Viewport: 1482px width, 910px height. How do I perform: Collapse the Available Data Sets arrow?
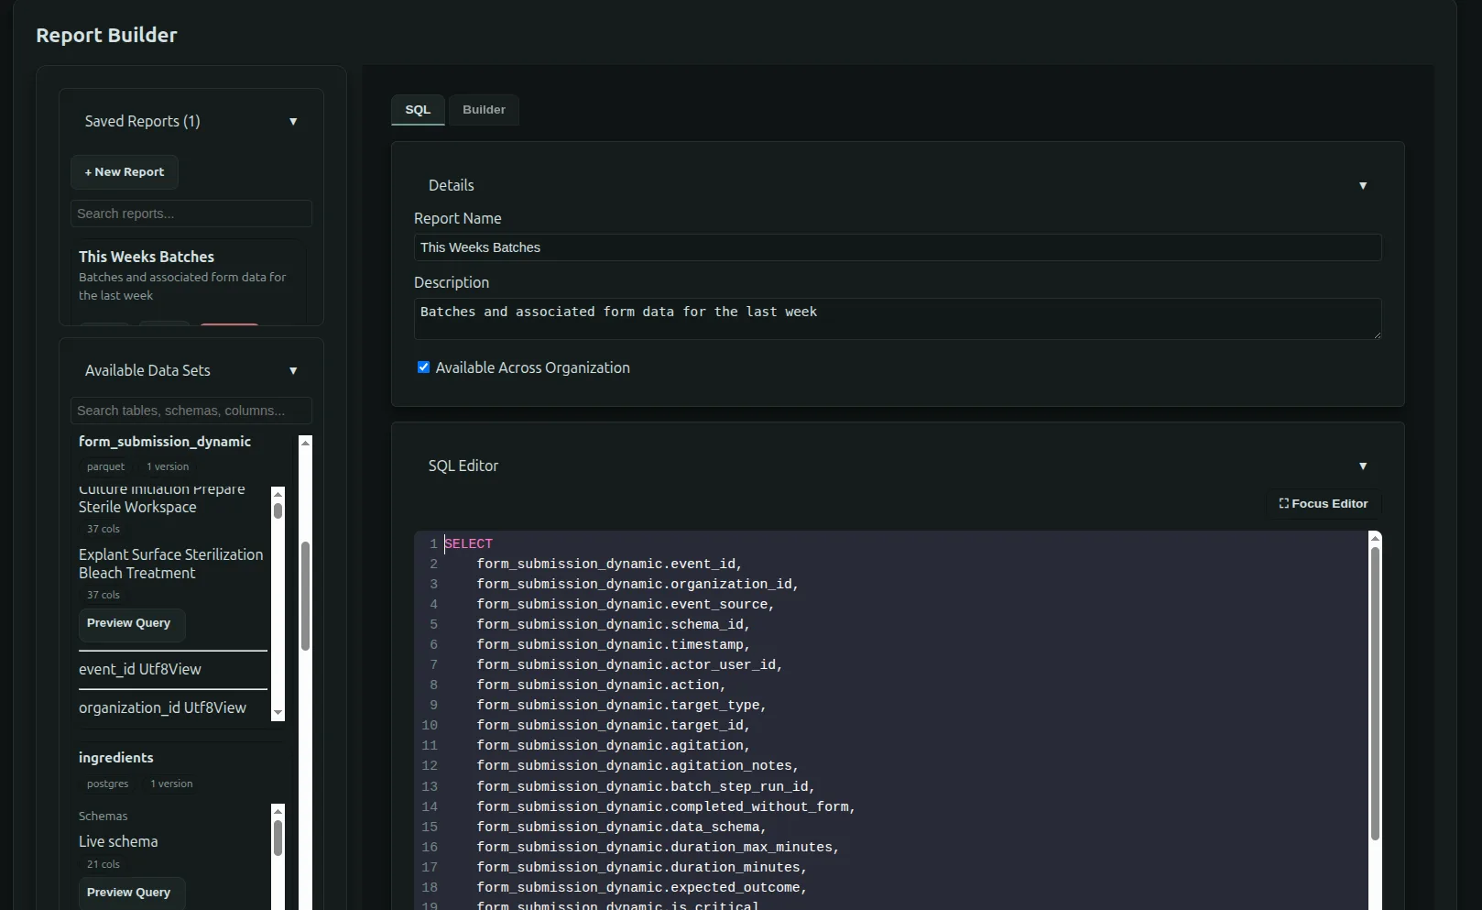(293, 371)
